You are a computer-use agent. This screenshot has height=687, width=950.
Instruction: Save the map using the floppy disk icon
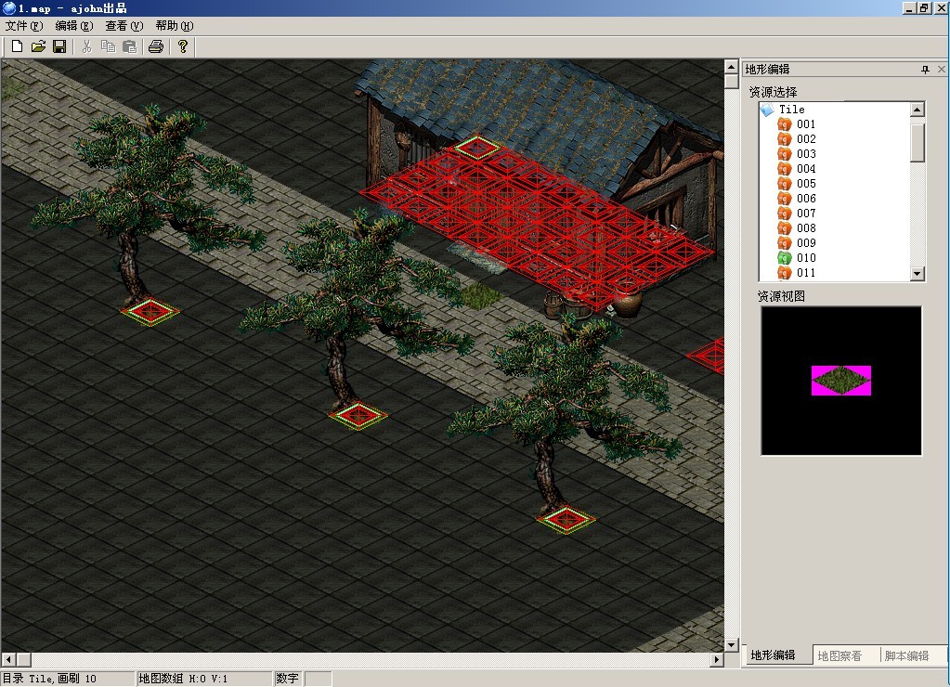click(x=59, y=46)
